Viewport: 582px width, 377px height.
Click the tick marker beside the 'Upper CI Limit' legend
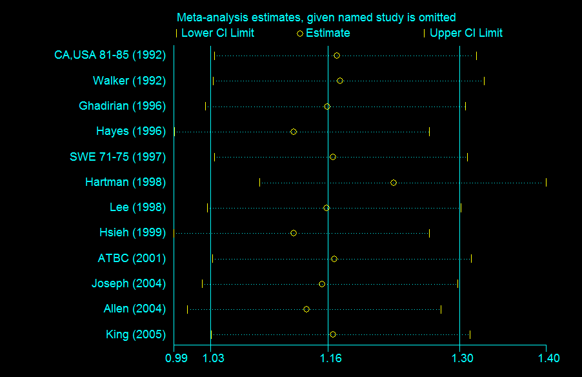(x=425, y=34)
